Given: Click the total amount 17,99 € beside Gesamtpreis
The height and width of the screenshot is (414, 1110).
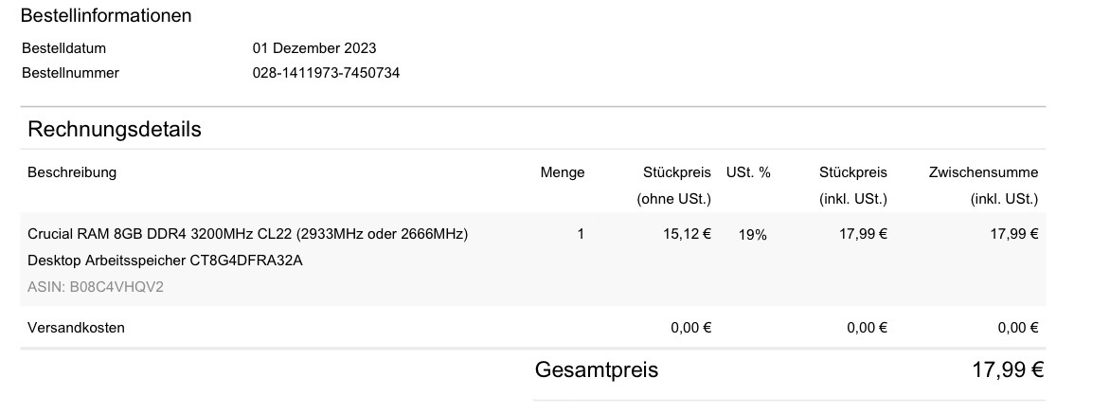Looking at the screenshot, I should click(1008, 369).
